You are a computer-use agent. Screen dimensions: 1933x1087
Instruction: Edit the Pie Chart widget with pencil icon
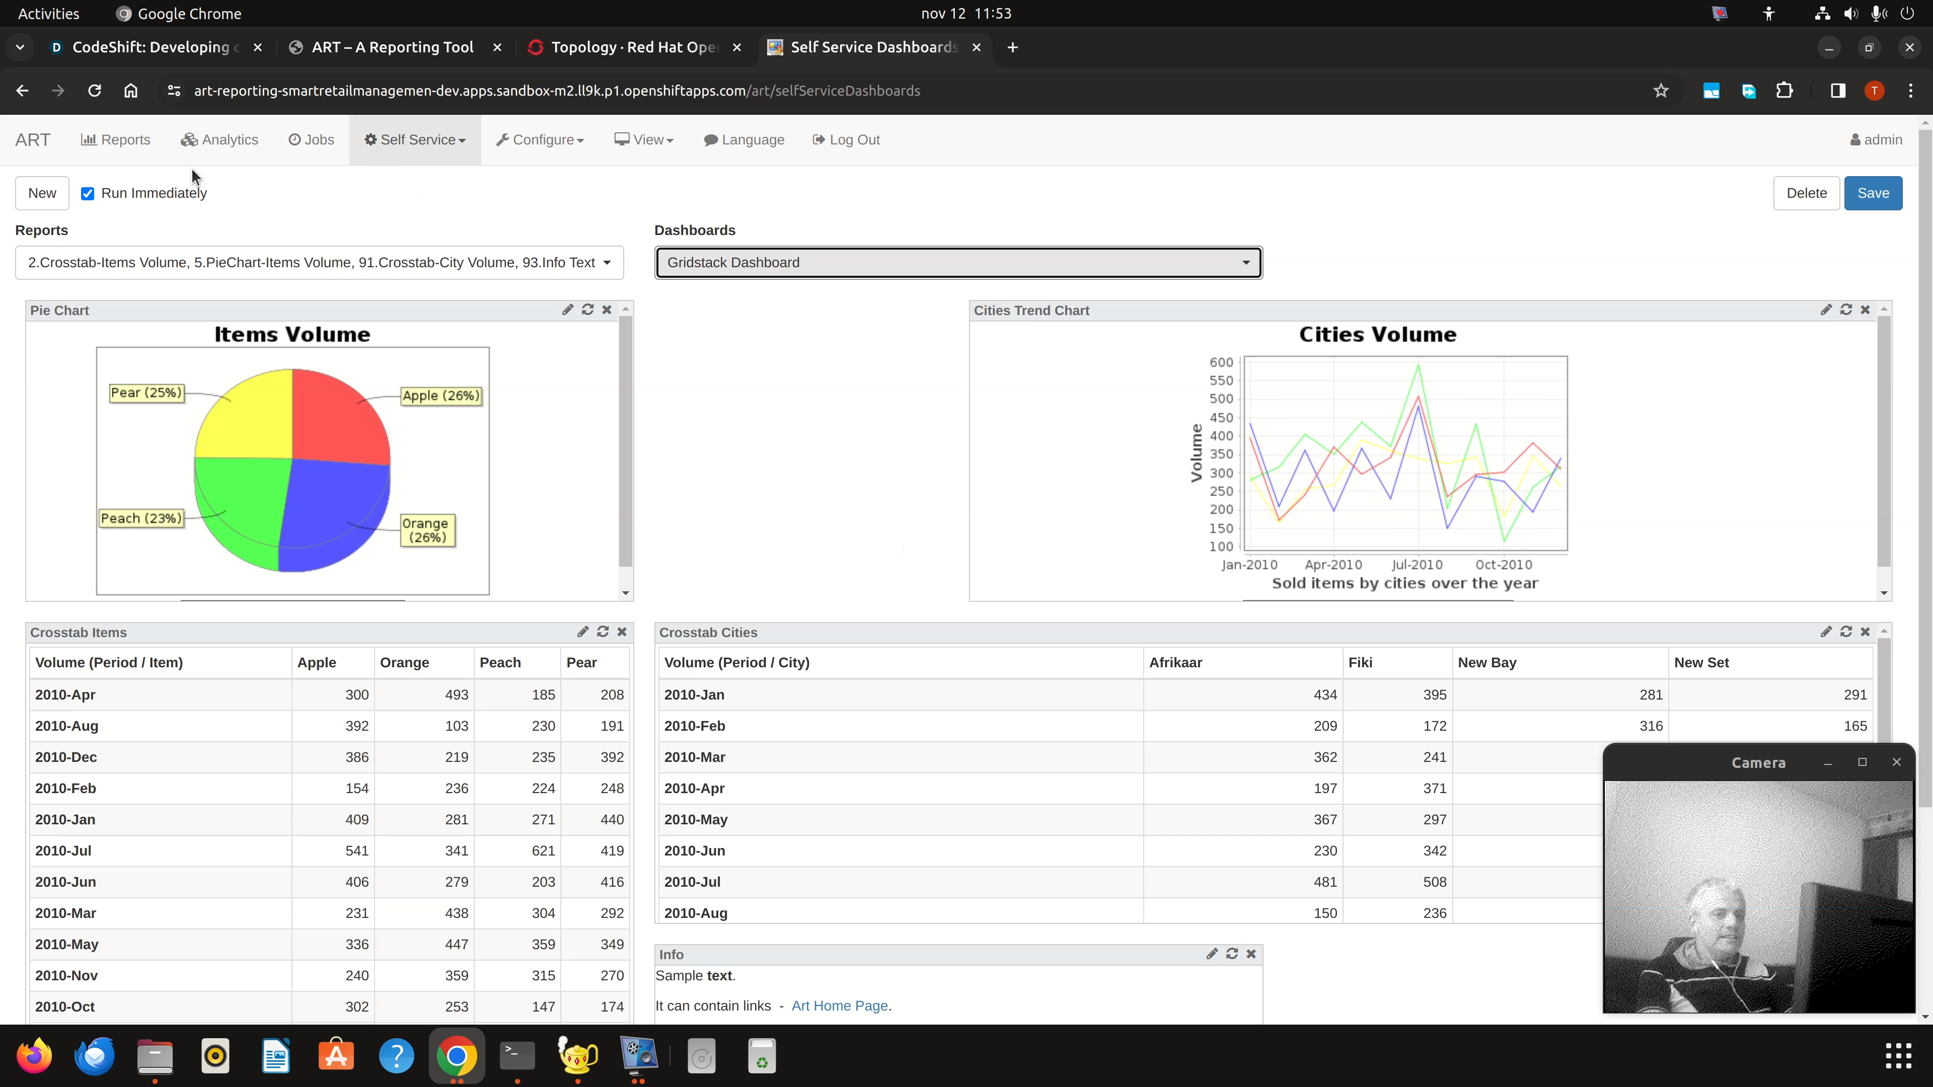[567, 310]
